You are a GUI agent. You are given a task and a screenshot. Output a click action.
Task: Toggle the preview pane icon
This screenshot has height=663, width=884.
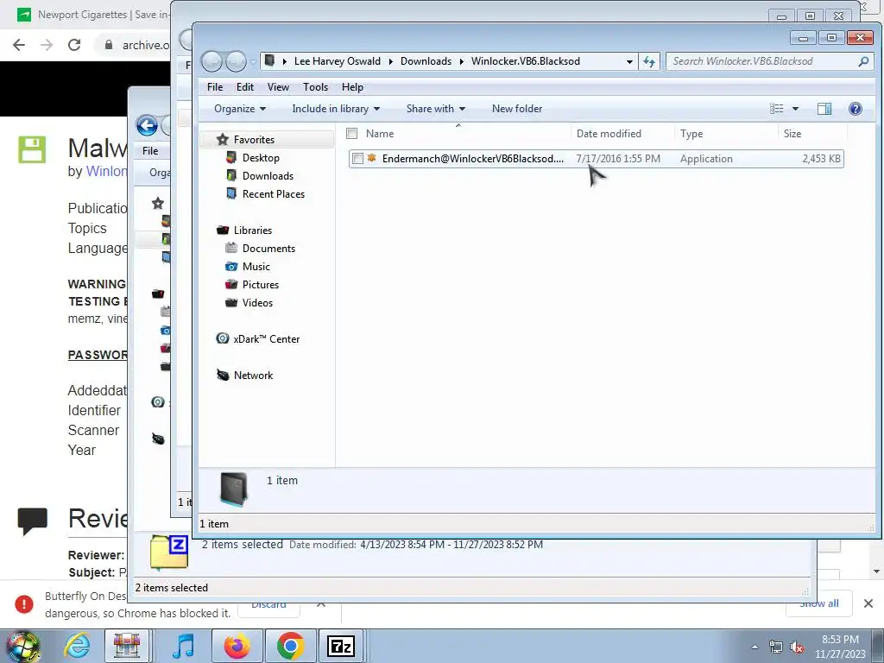point(824,109)
